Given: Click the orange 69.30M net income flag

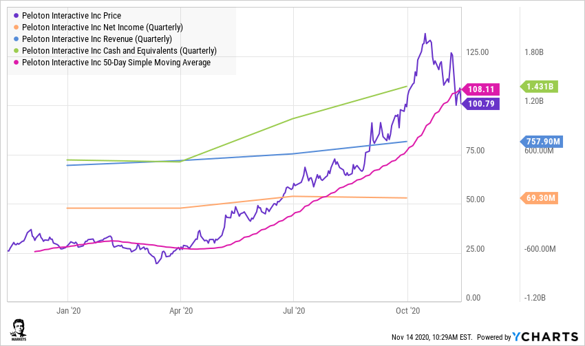Looking at the screenshot, I should (539, 198).
